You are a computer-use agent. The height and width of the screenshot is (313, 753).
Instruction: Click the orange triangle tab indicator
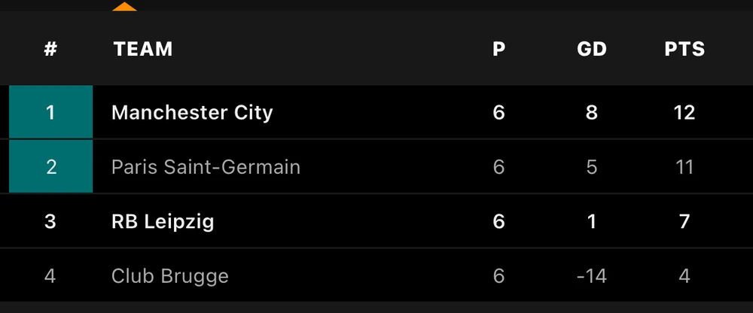[x=124, y=7]
